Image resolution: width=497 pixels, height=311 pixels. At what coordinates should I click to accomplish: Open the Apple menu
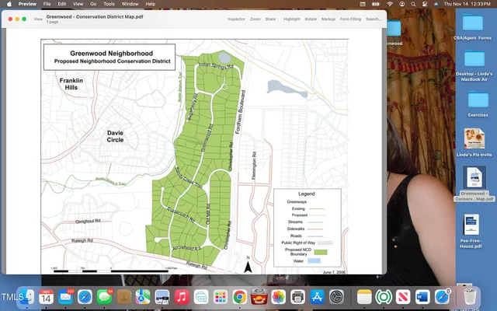[x=9, y=4]
